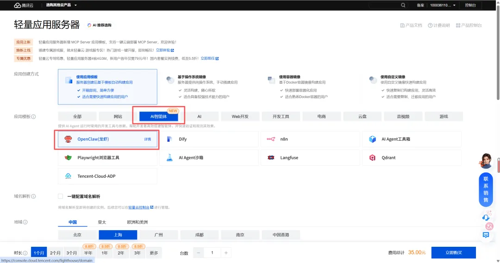Switch to 游戏 template tab
500x263 pixels.
(444, 116)
